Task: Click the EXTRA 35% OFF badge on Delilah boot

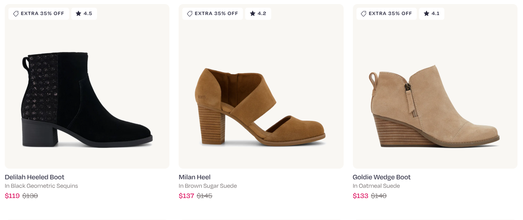Action: tap(39, 14)
